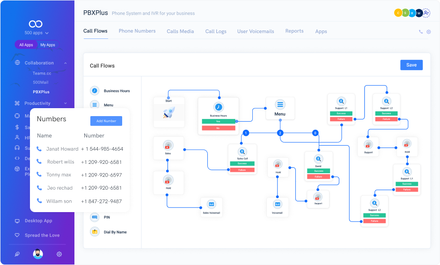Viewport: 440px width, 265px height.
Task: Switch to the My Apps toggle
Action: coord(47,45)
